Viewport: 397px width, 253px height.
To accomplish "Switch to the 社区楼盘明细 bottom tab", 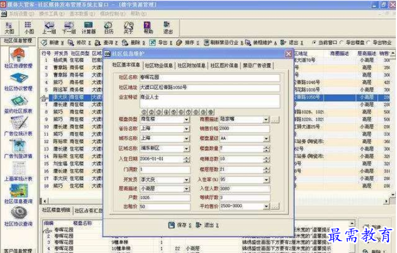I will pos(56,210).
